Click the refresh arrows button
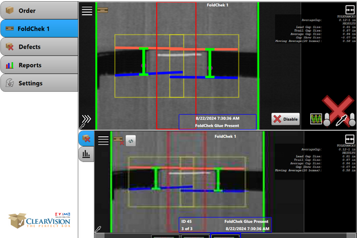357x238 pixels. (x=131, y=141)
